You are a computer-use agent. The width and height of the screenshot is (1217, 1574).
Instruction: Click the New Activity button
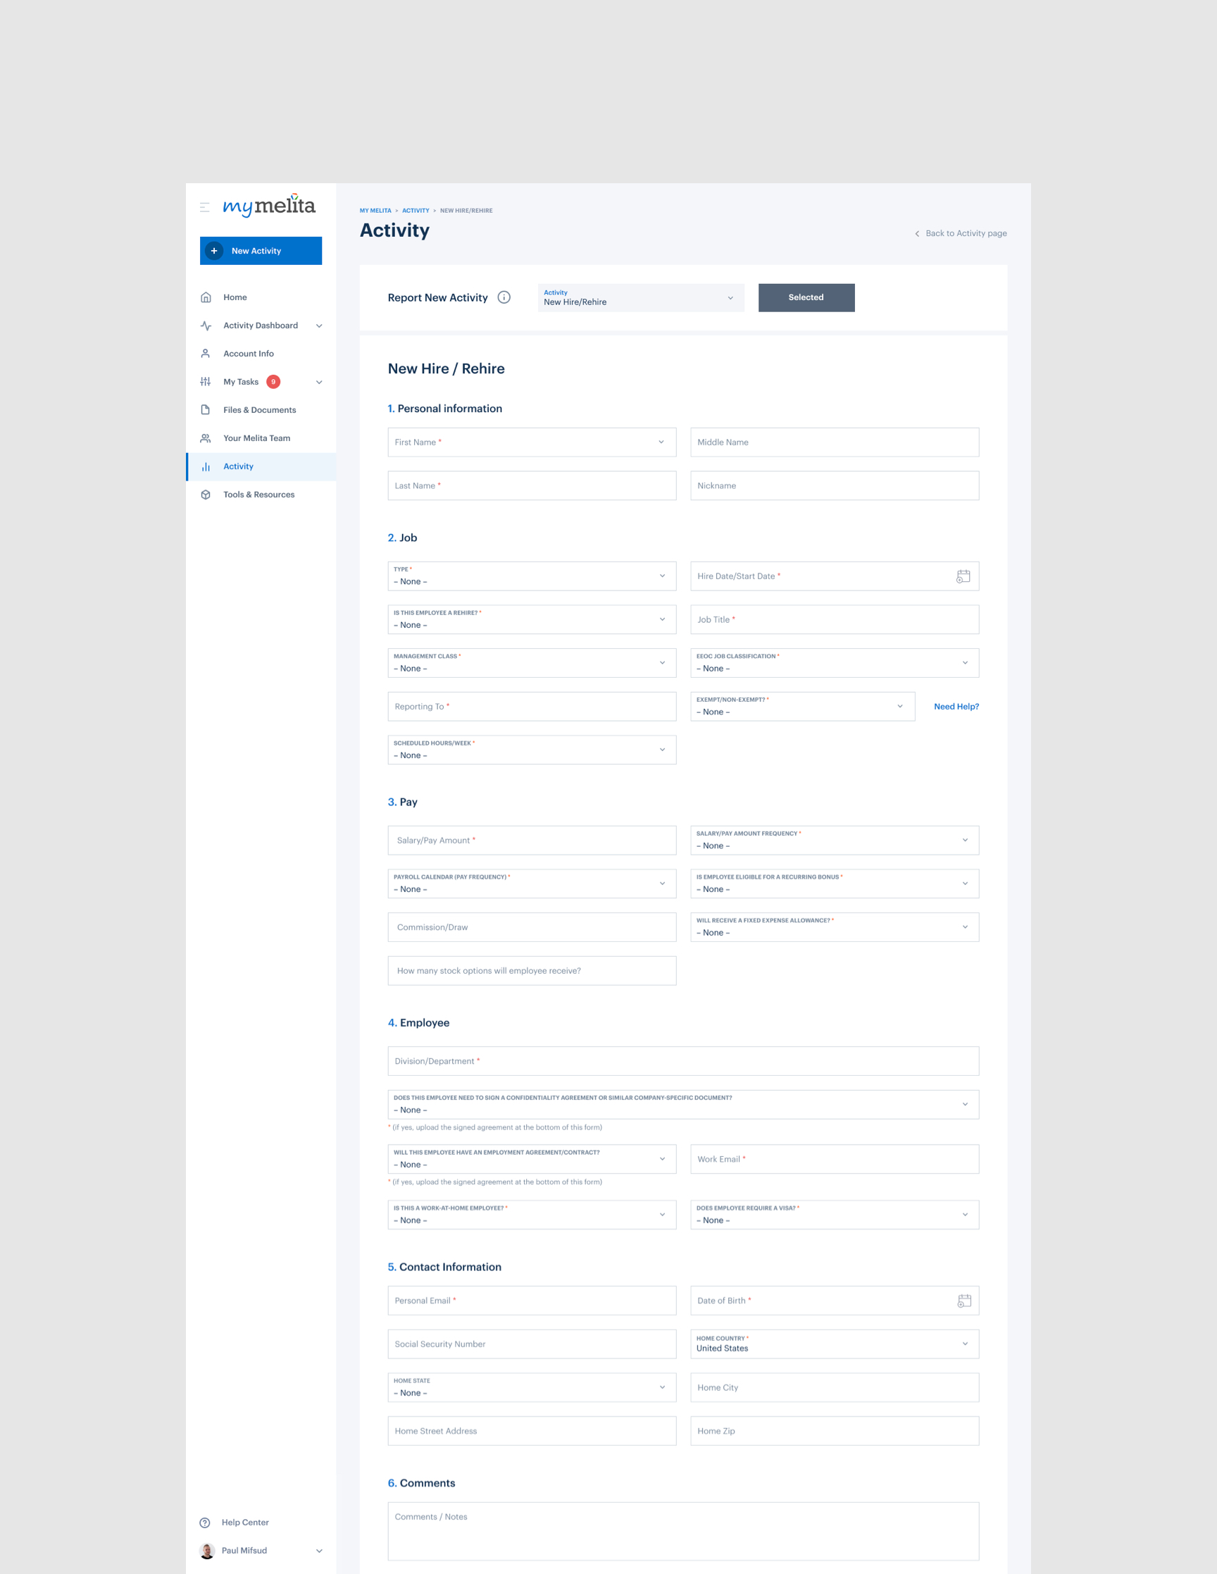pyautogui.click(x=261, y=251)
